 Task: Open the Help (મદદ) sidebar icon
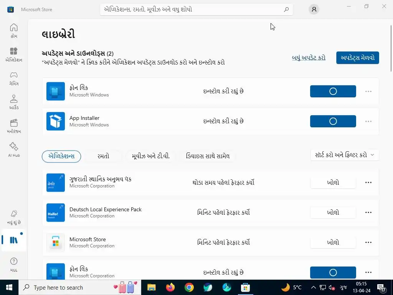14,265
